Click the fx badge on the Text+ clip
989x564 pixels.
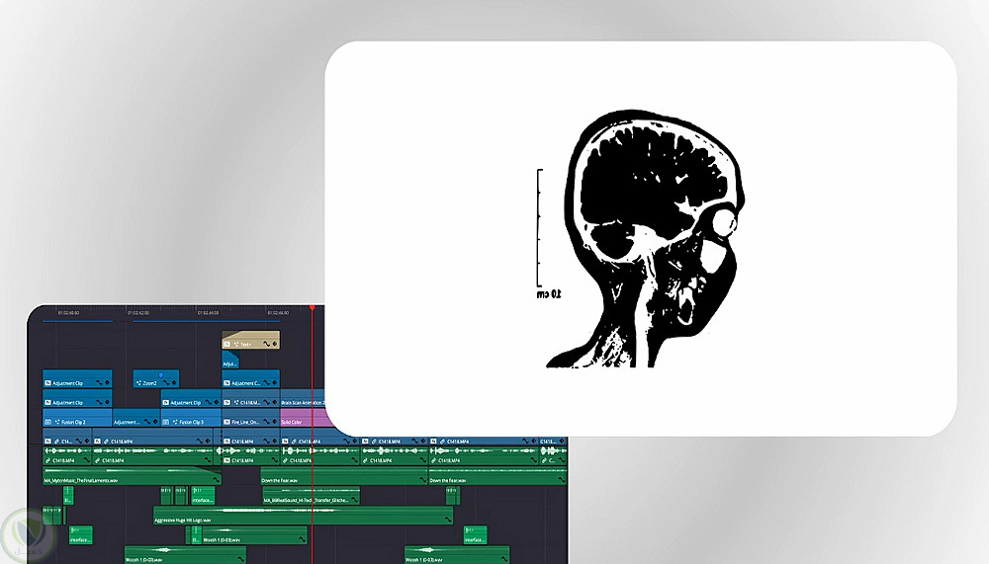pos(227,344)
